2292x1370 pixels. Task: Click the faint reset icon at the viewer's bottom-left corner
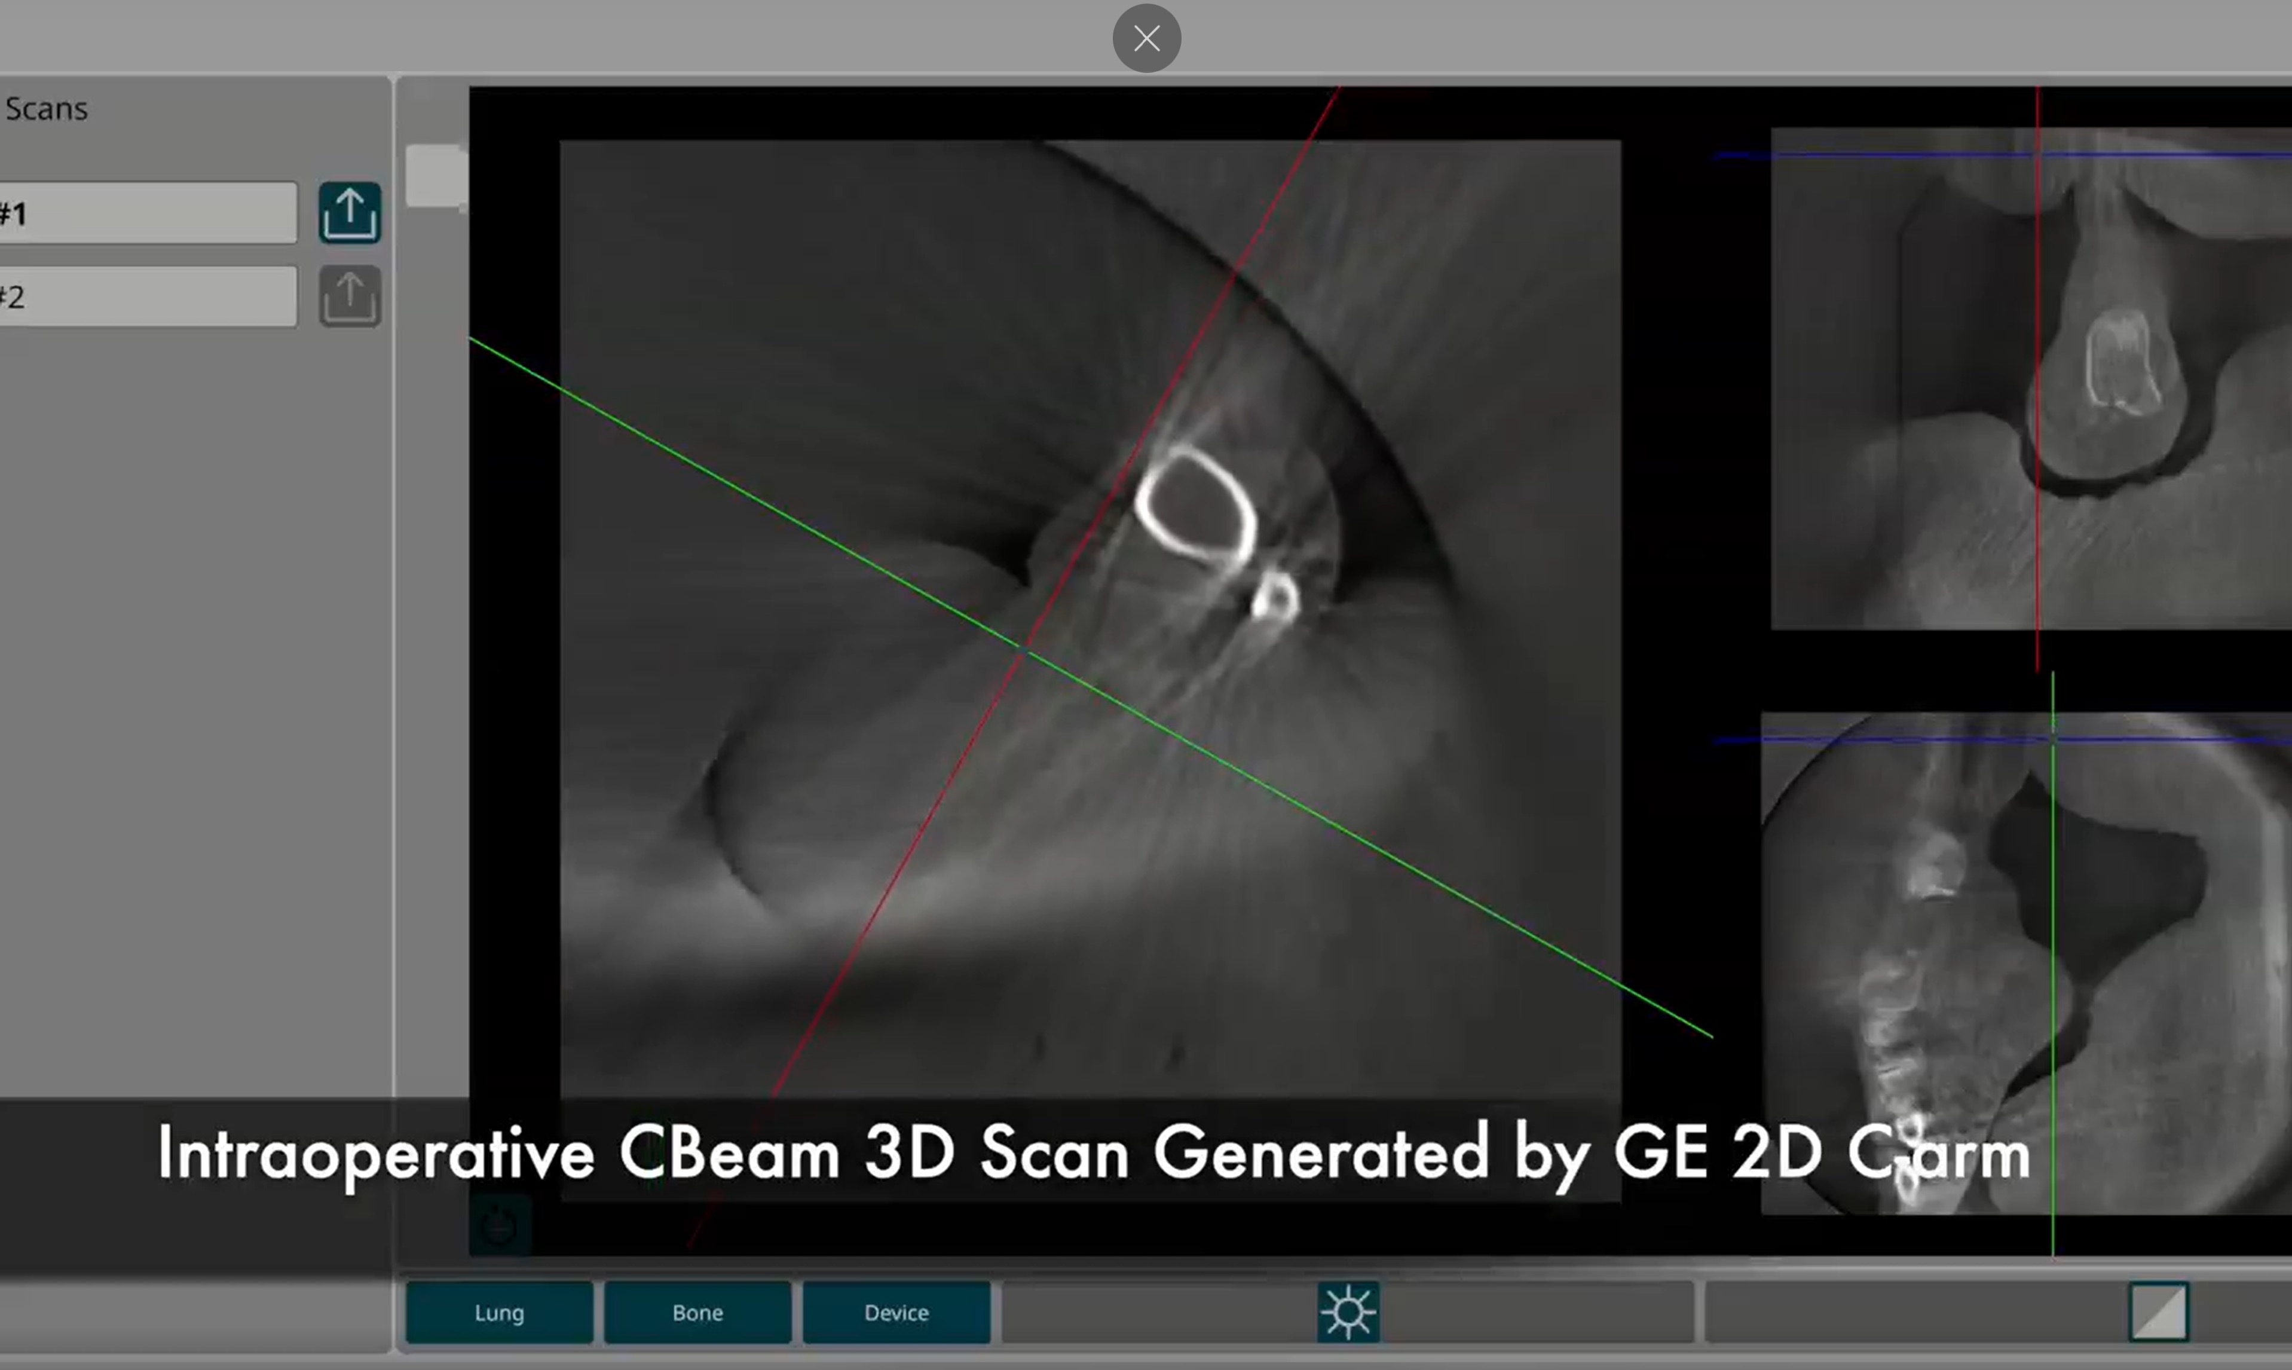[x=500, y=1225]
